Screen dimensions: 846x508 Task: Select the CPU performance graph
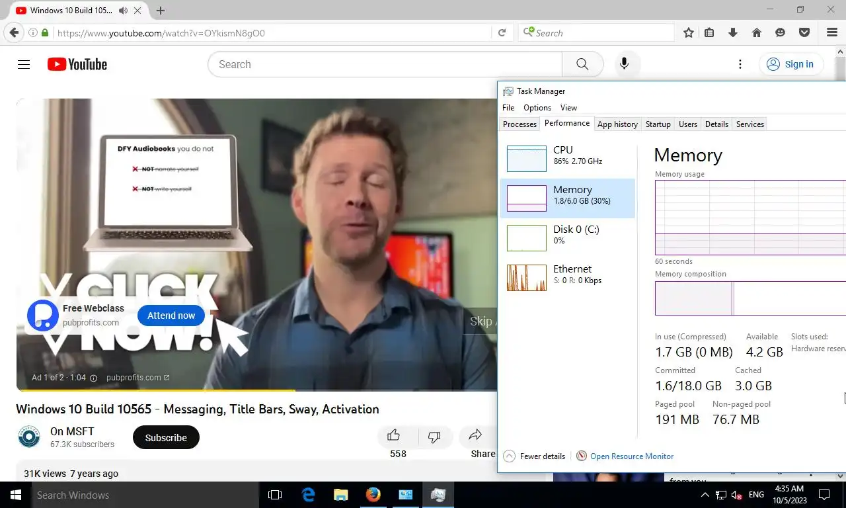pyautogui.click(x=567, y=158)
